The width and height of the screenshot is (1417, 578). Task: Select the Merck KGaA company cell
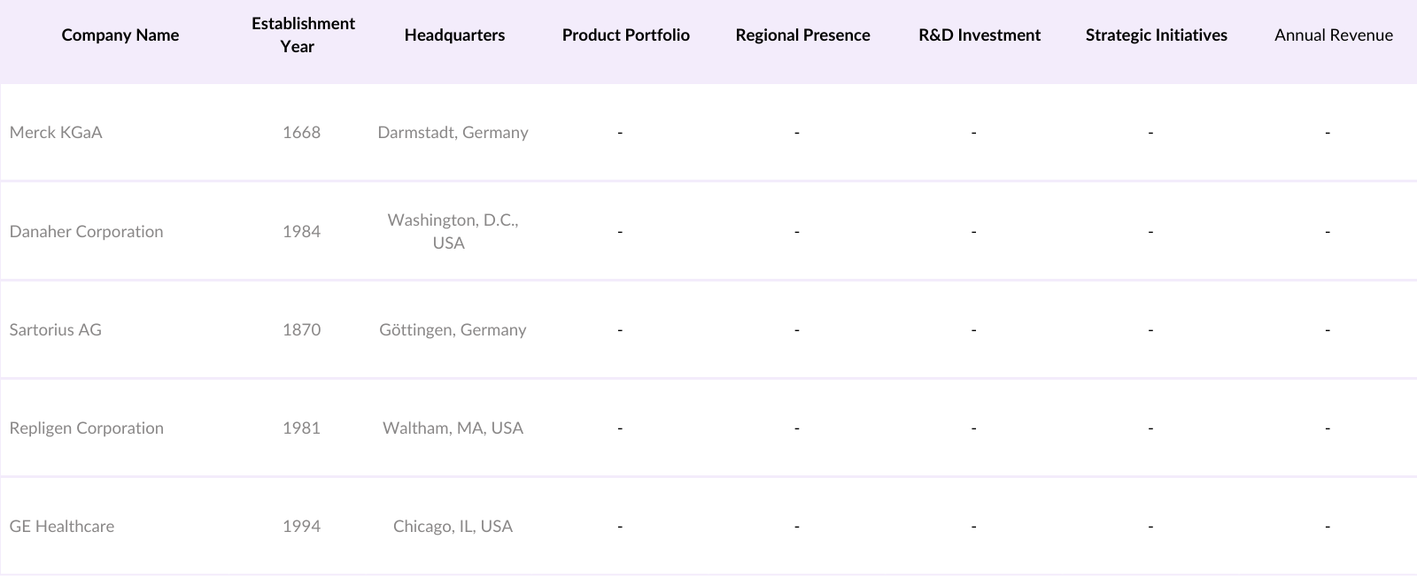tap(56, 133)
